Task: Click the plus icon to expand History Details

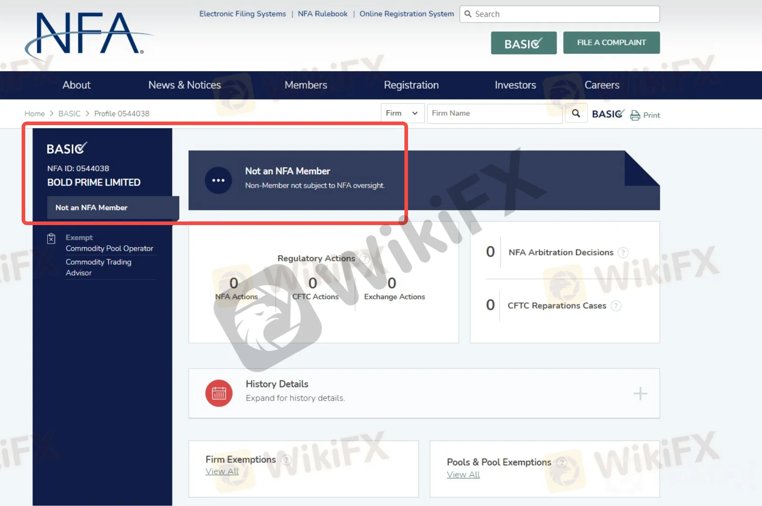Action: pos(640,393)
